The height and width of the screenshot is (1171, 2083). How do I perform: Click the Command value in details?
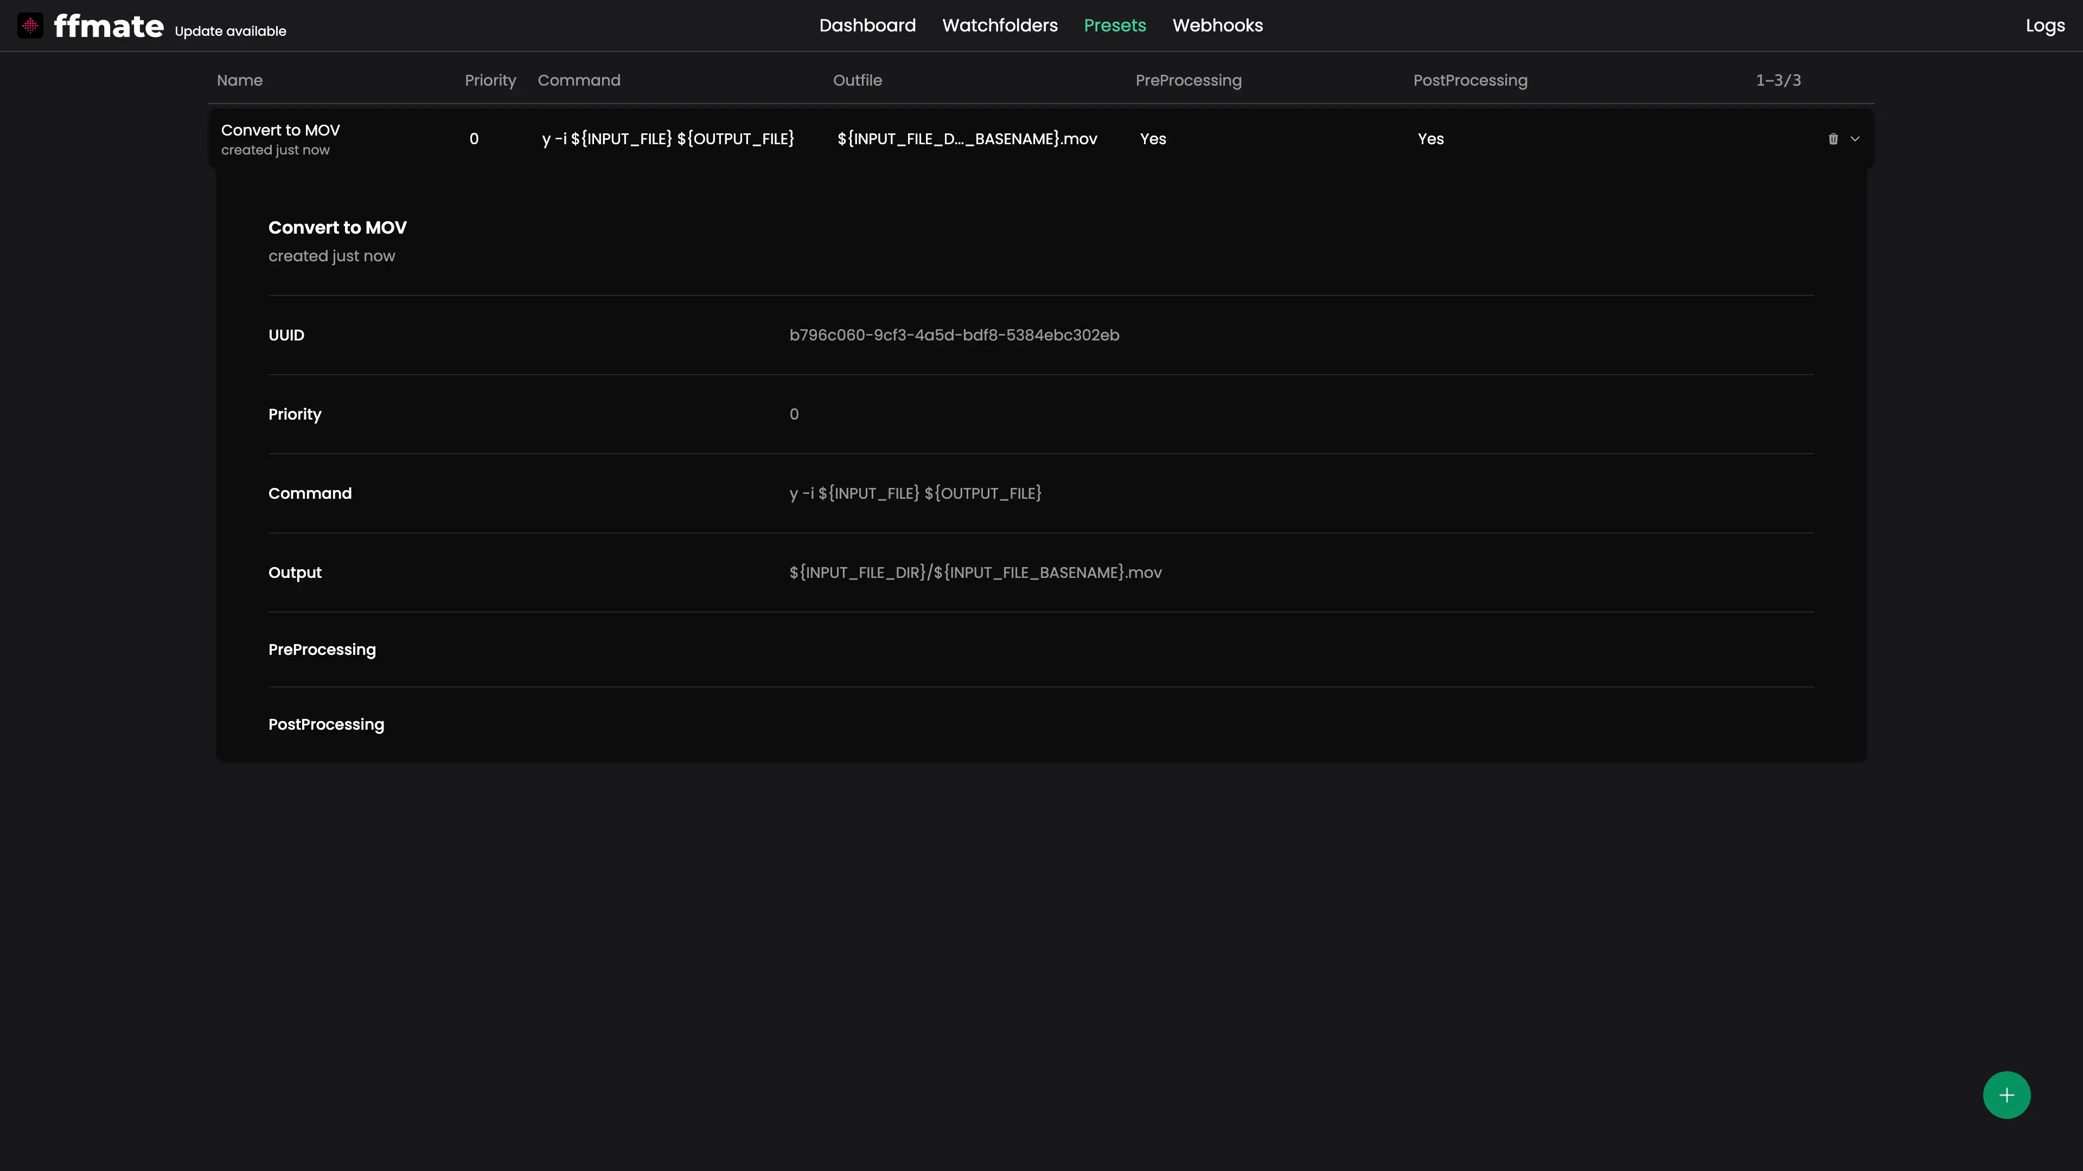[x=915, y=494]
